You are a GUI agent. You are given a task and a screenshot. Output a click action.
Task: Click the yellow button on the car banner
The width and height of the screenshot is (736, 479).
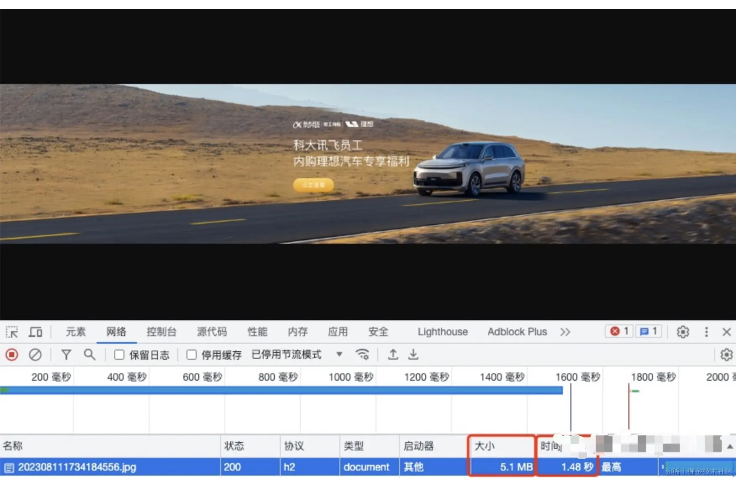(313, 185)
